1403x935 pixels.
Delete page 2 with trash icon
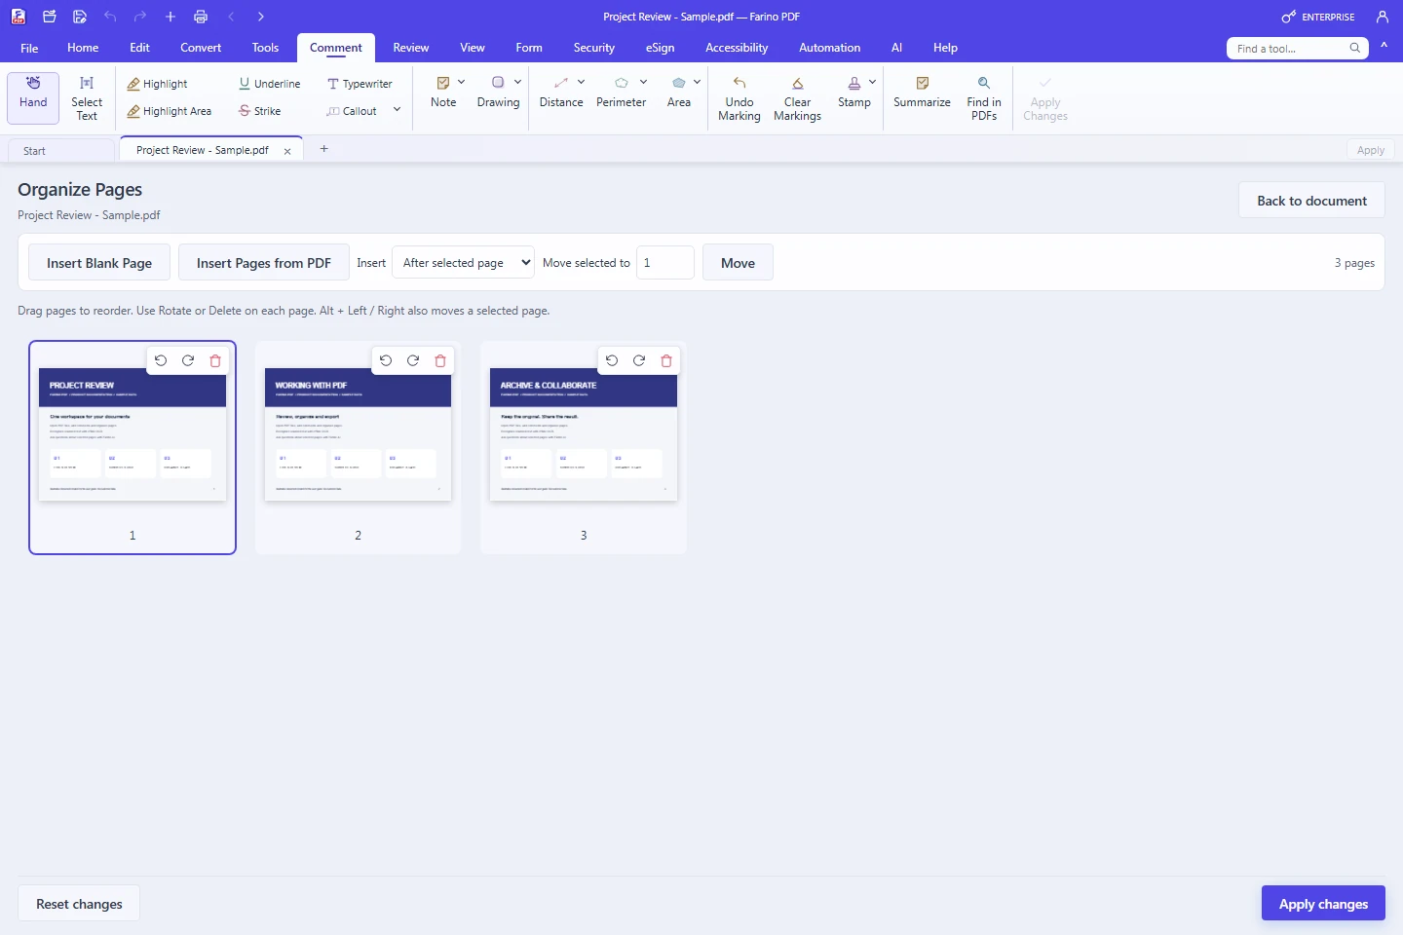click(440, 360)
